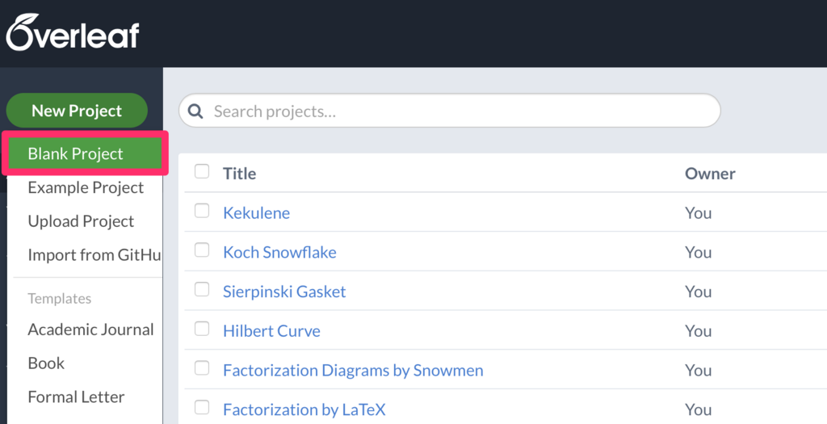This screenshot has width=827, height=424.
Task: Pick the Formal Letter template
Action: (76, 397)
